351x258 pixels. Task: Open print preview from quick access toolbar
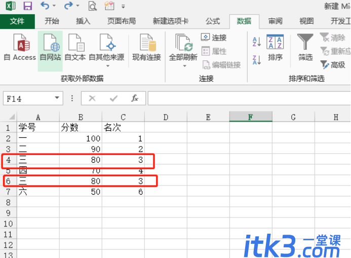[92, 6]
